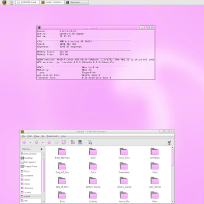
Task: Select the Jeremy_Camp folder with underscore
Action: [x=124, y=183]
